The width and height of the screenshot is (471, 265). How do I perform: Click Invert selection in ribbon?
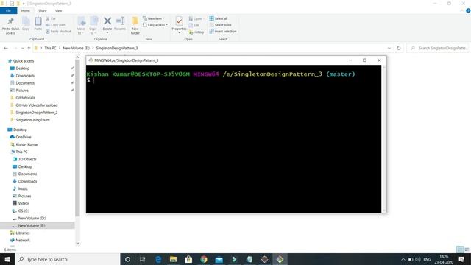223,31
